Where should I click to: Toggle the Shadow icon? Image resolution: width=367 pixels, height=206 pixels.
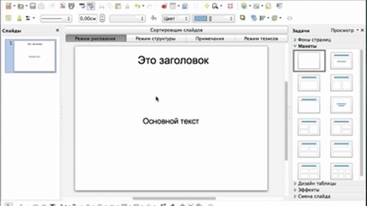click(x=243, y=18)
